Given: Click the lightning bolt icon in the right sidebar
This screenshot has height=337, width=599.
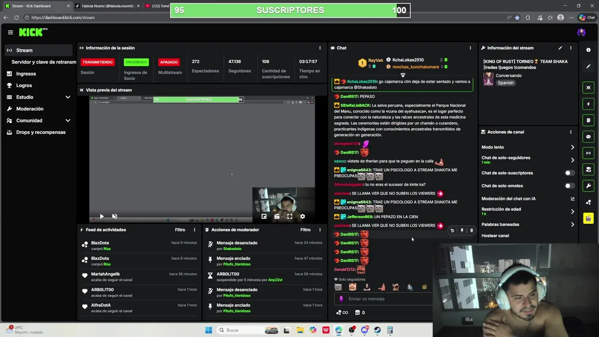Looking at the screenshot, I should pos(588,104).
